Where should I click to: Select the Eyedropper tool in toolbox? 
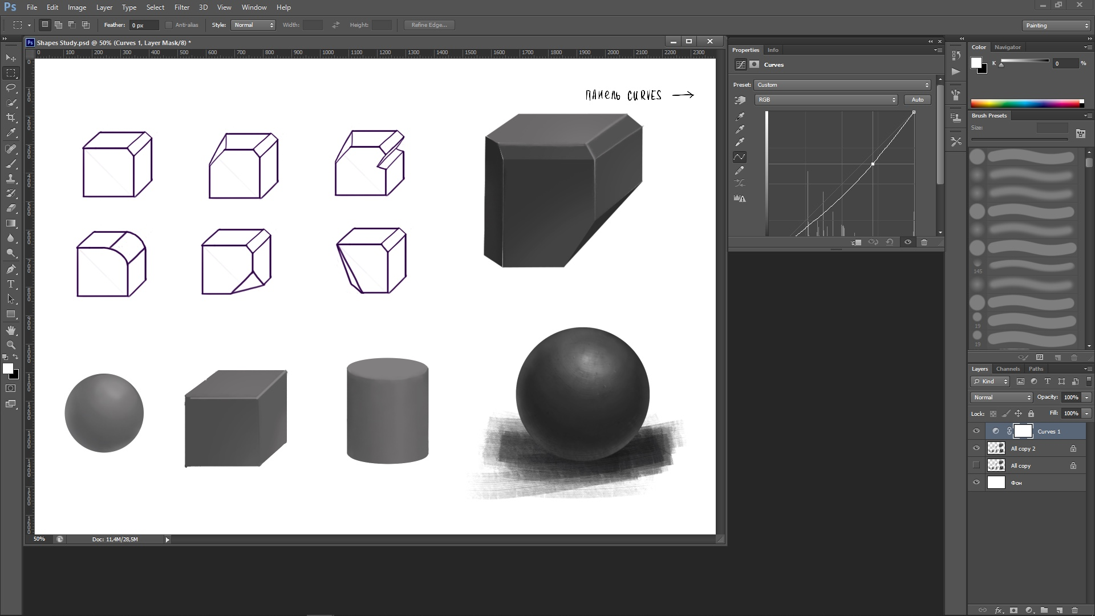[x=11, y=132]
